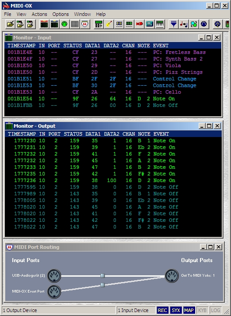Click '1 Output Device' status bar text
The image size is (231, 316).
20,310
